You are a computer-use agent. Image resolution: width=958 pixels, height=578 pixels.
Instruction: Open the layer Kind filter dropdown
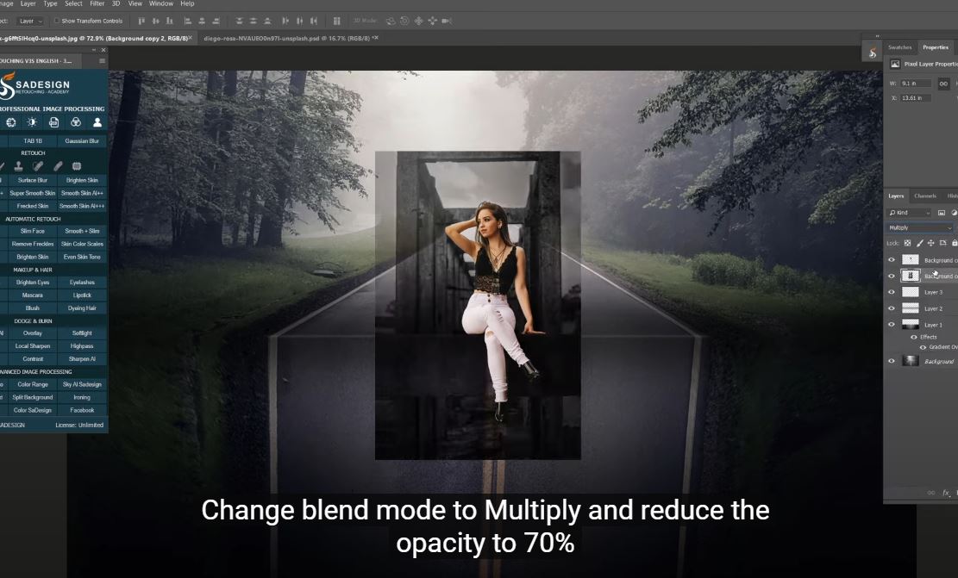click(x=910, y=213)
